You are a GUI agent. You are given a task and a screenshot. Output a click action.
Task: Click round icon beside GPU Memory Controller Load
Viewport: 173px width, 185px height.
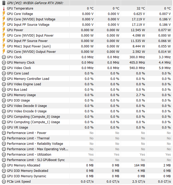(x=4, y=79)
